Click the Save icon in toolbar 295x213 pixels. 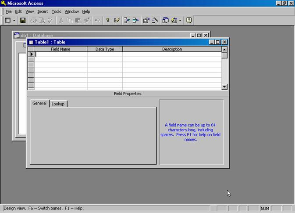(23, 20)
